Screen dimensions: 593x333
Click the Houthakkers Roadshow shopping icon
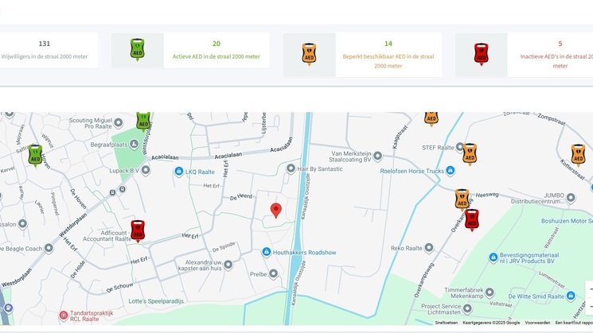point(267,252)
